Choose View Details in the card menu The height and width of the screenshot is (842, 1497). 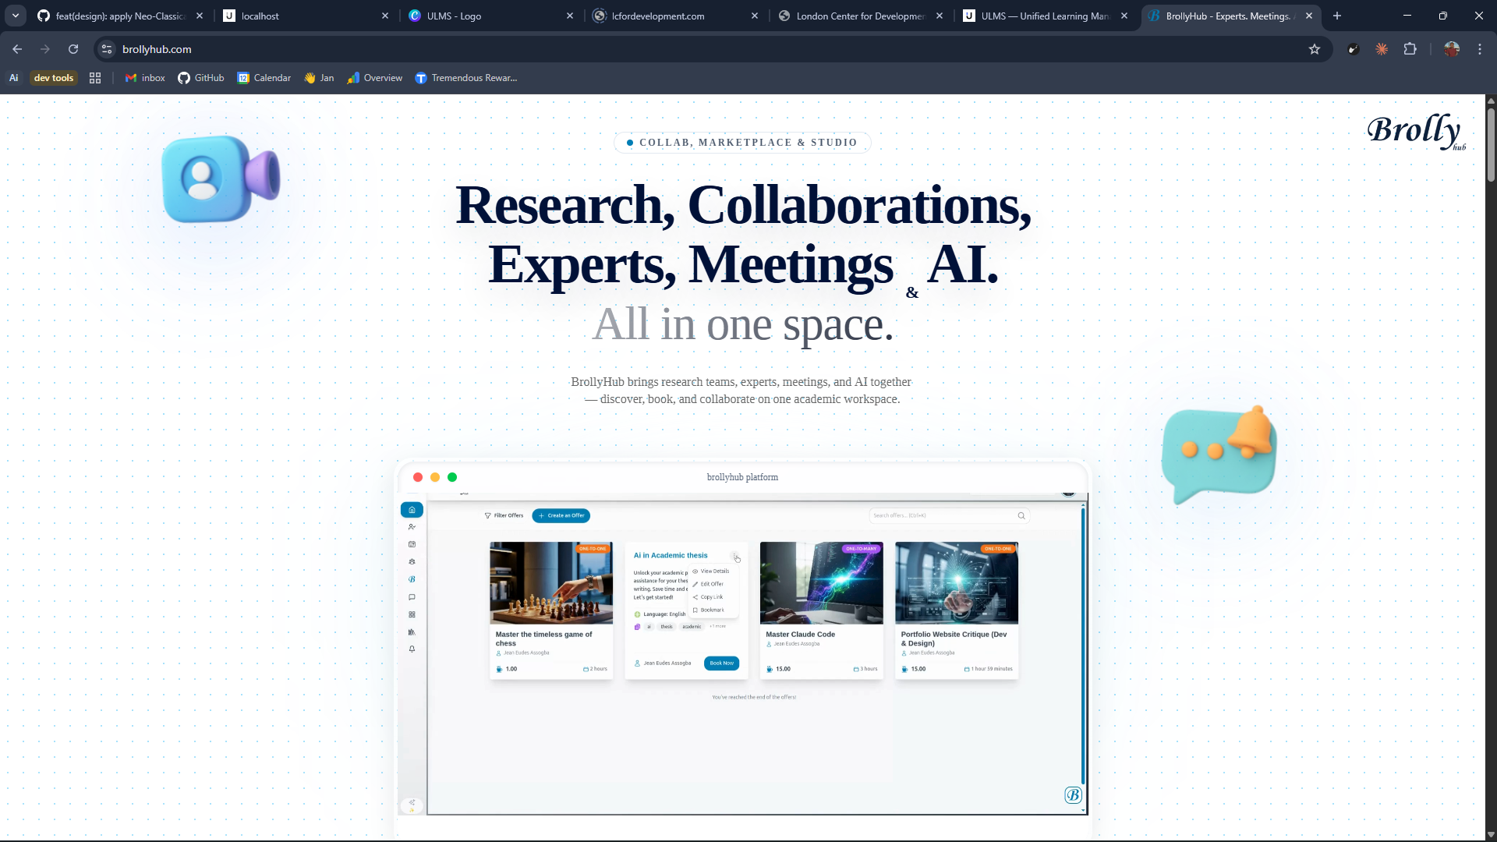coord(711,571)
